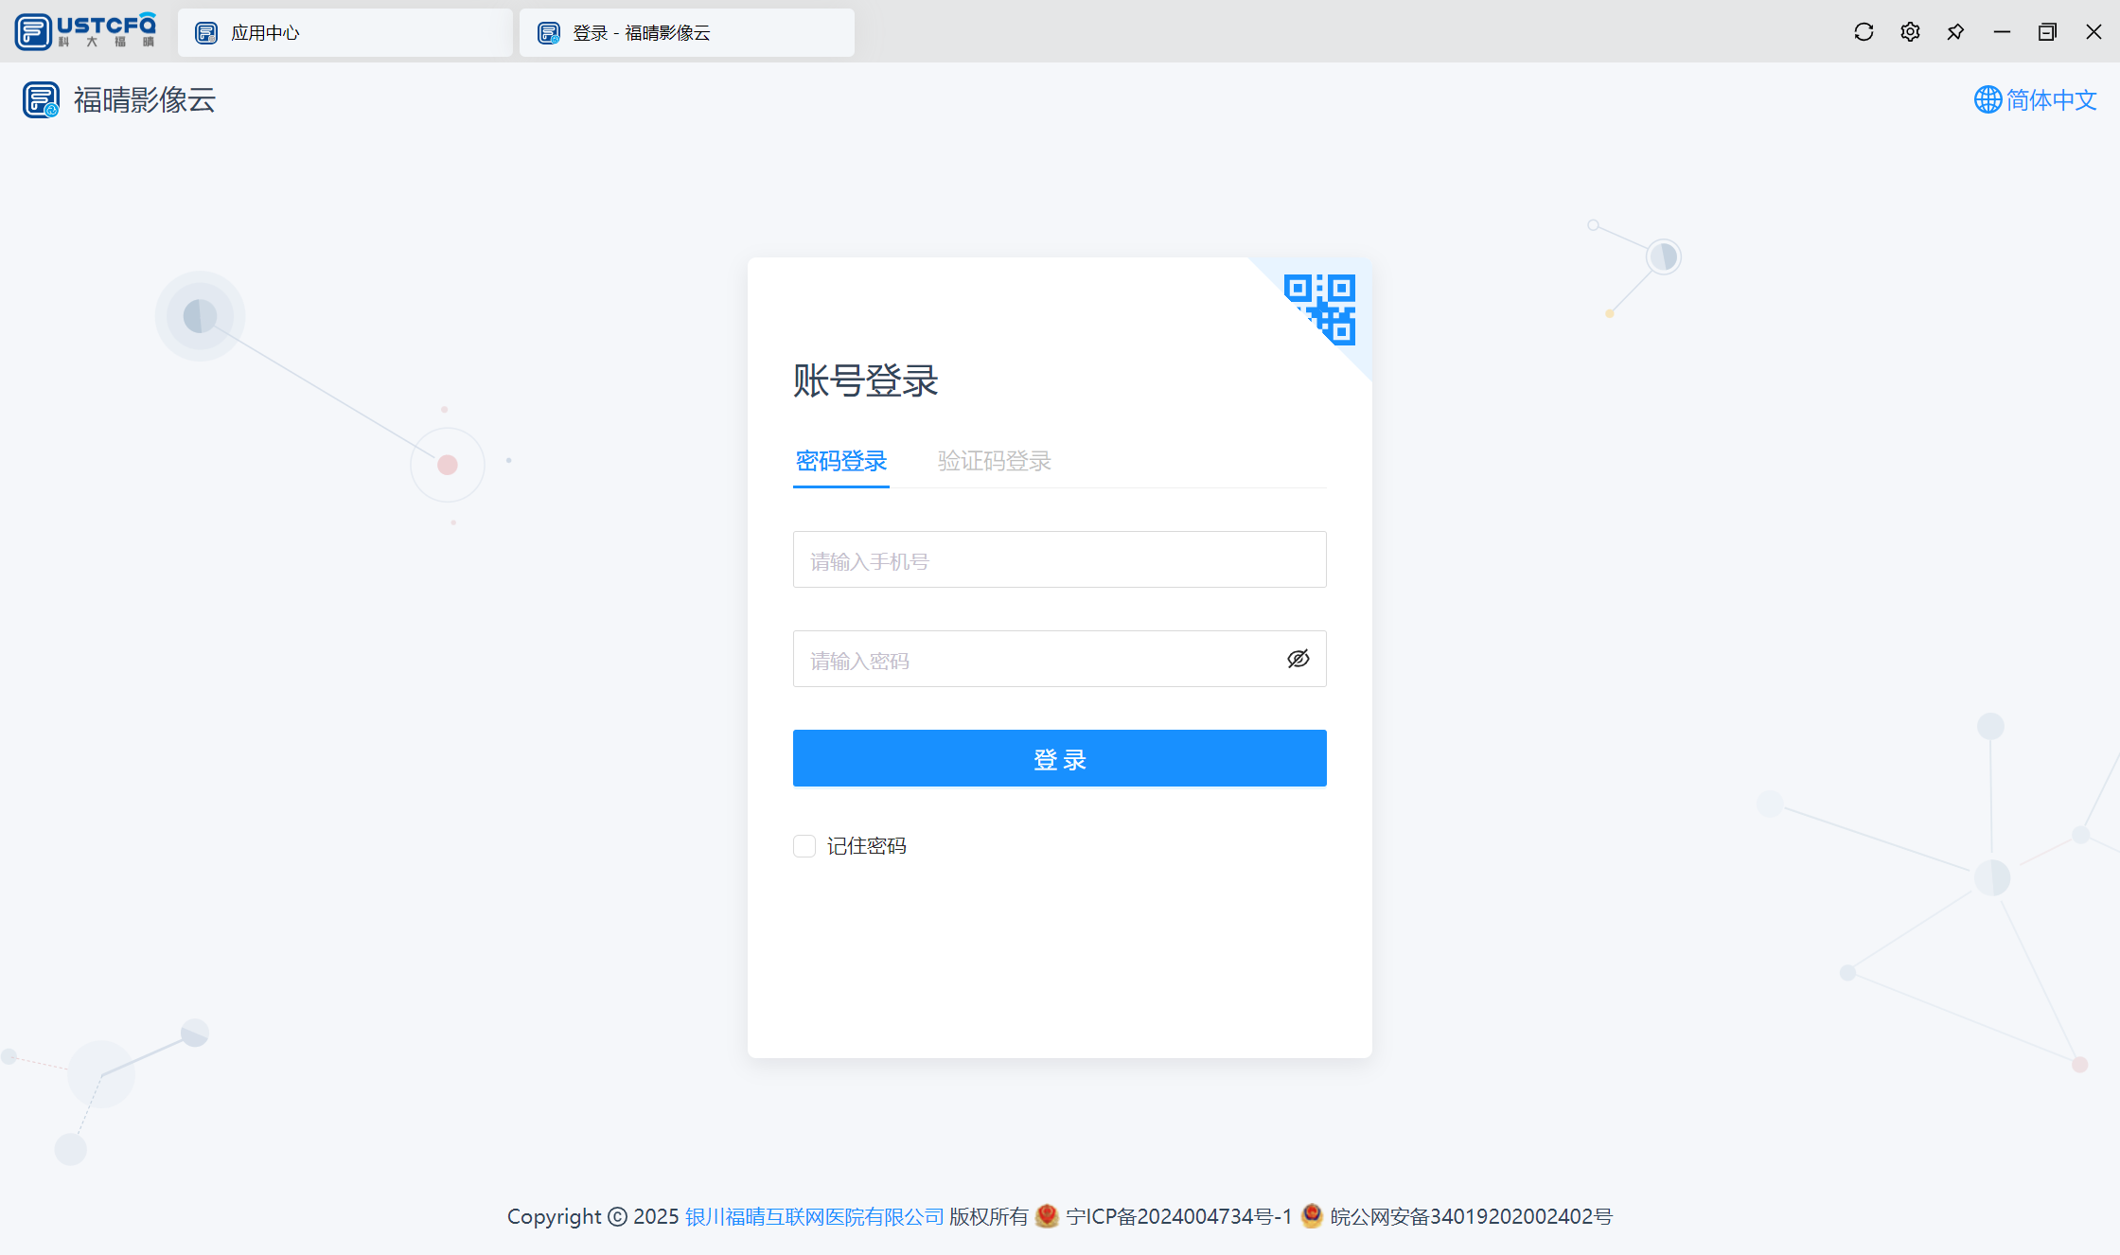Open the settings gear icon
Screen dimensions: 2120x1255
(x=1910, y=32)
